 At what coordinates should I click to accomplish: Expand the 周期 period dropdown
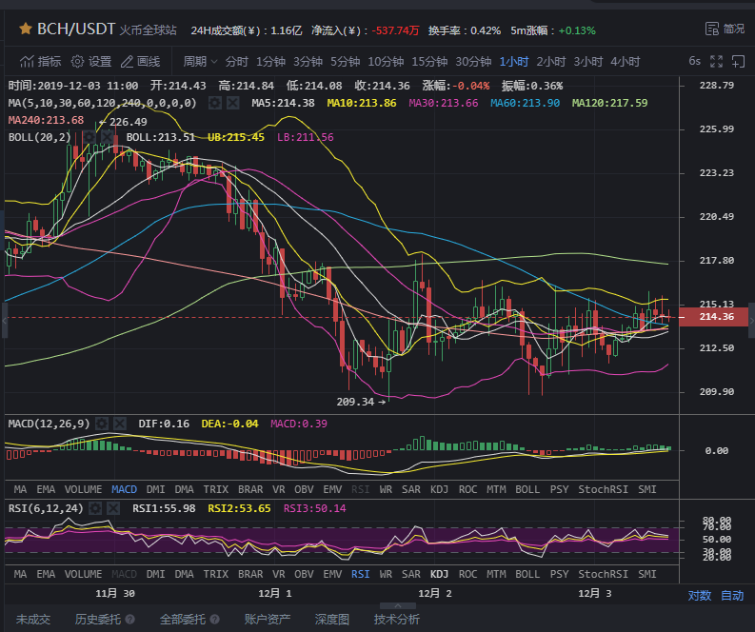(201, 62)
